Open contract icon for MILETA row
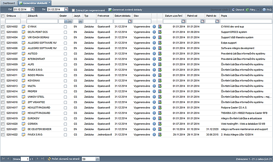Screen dimensions: 273x162 [23, 86]
